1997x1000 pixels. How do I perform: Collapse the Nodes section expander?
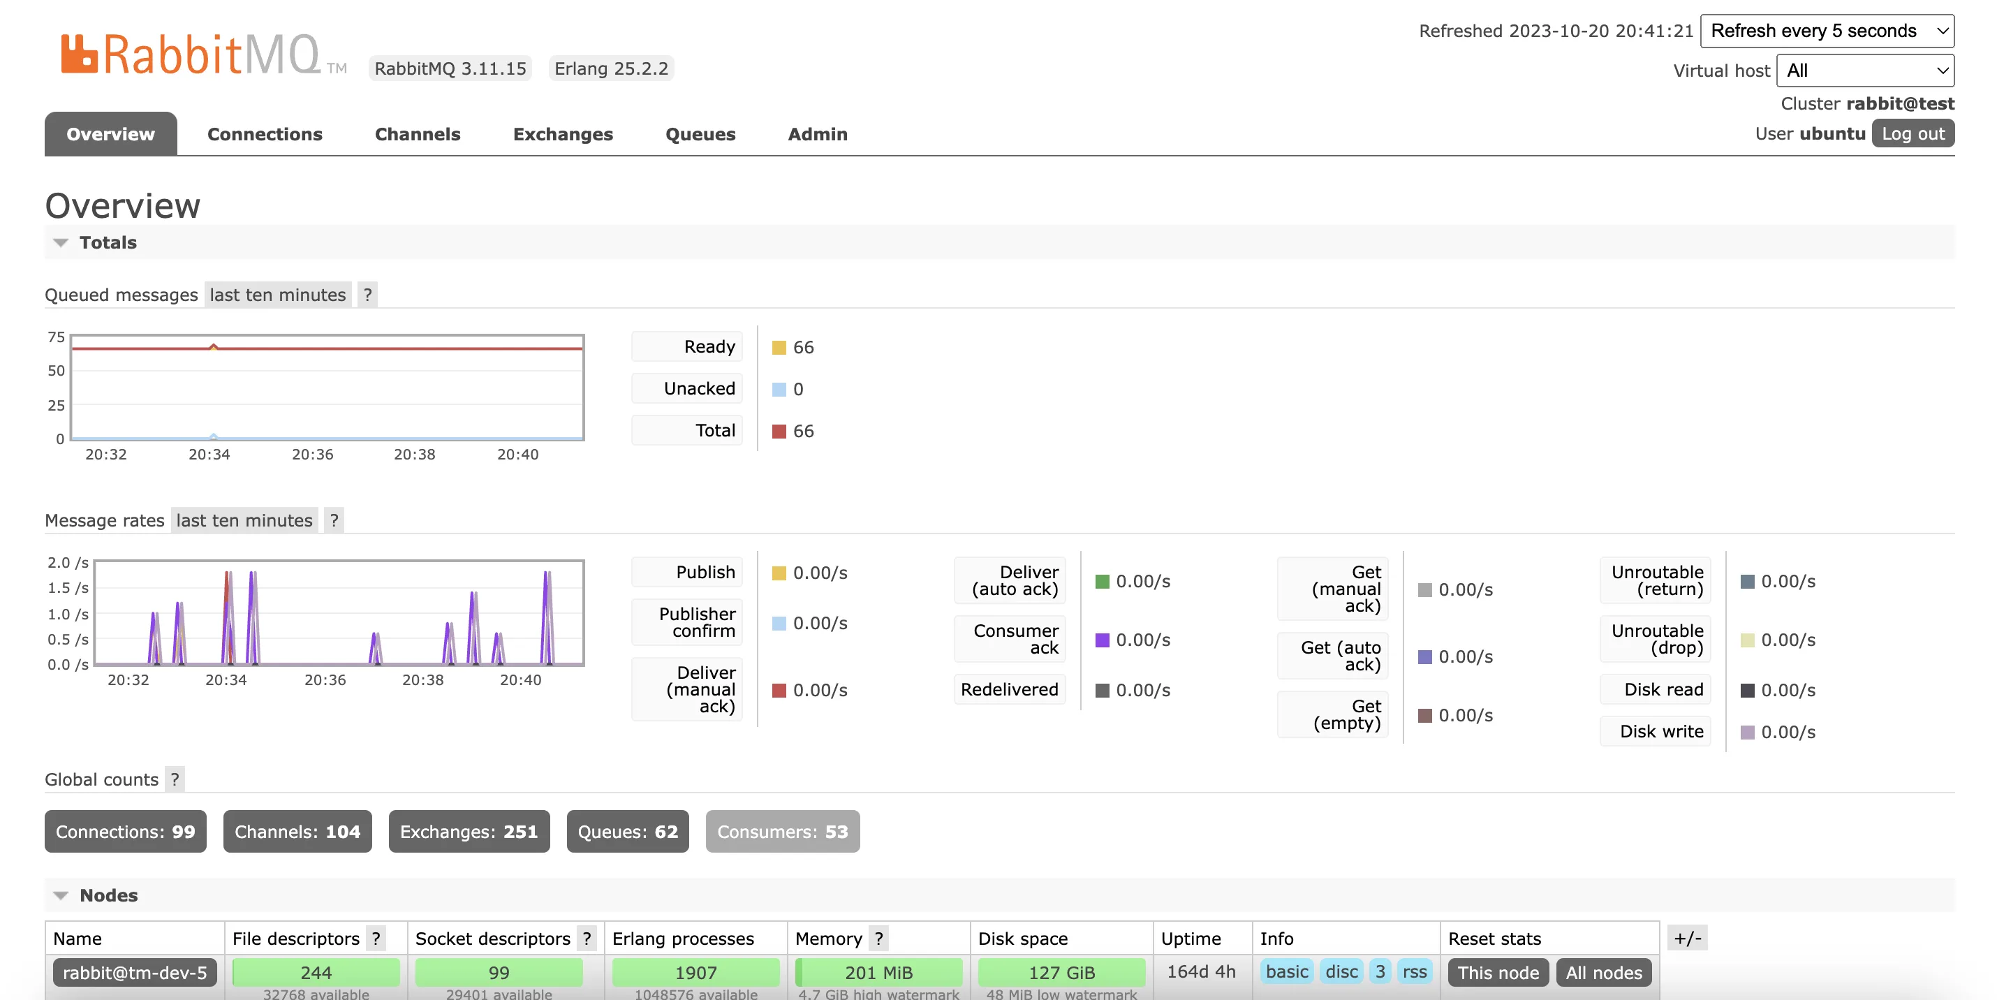[60, 894]
